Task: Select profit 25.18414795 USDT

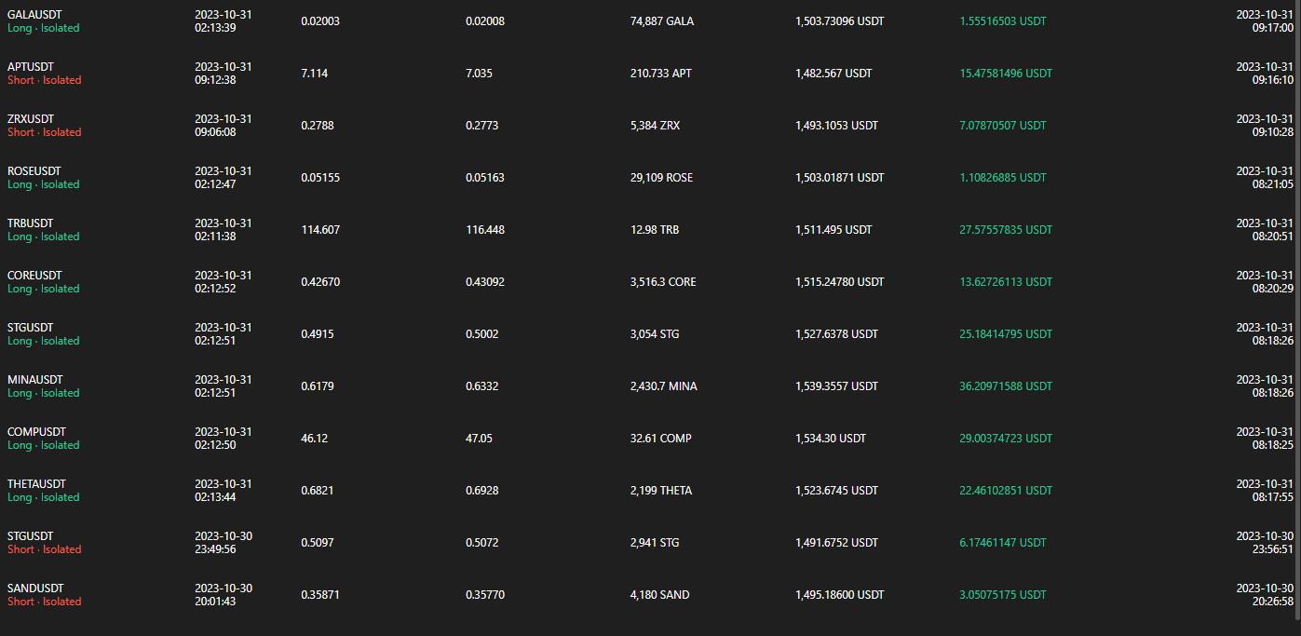Action: (1006, 333)
